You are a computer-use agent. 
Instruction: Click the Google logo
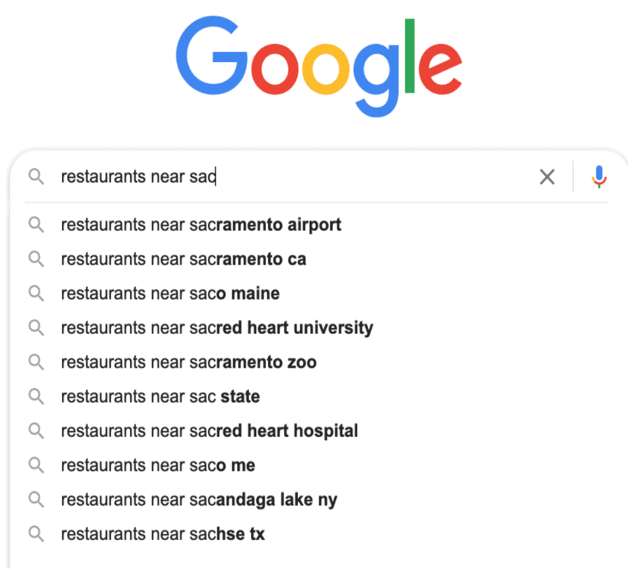coord(319,64)
